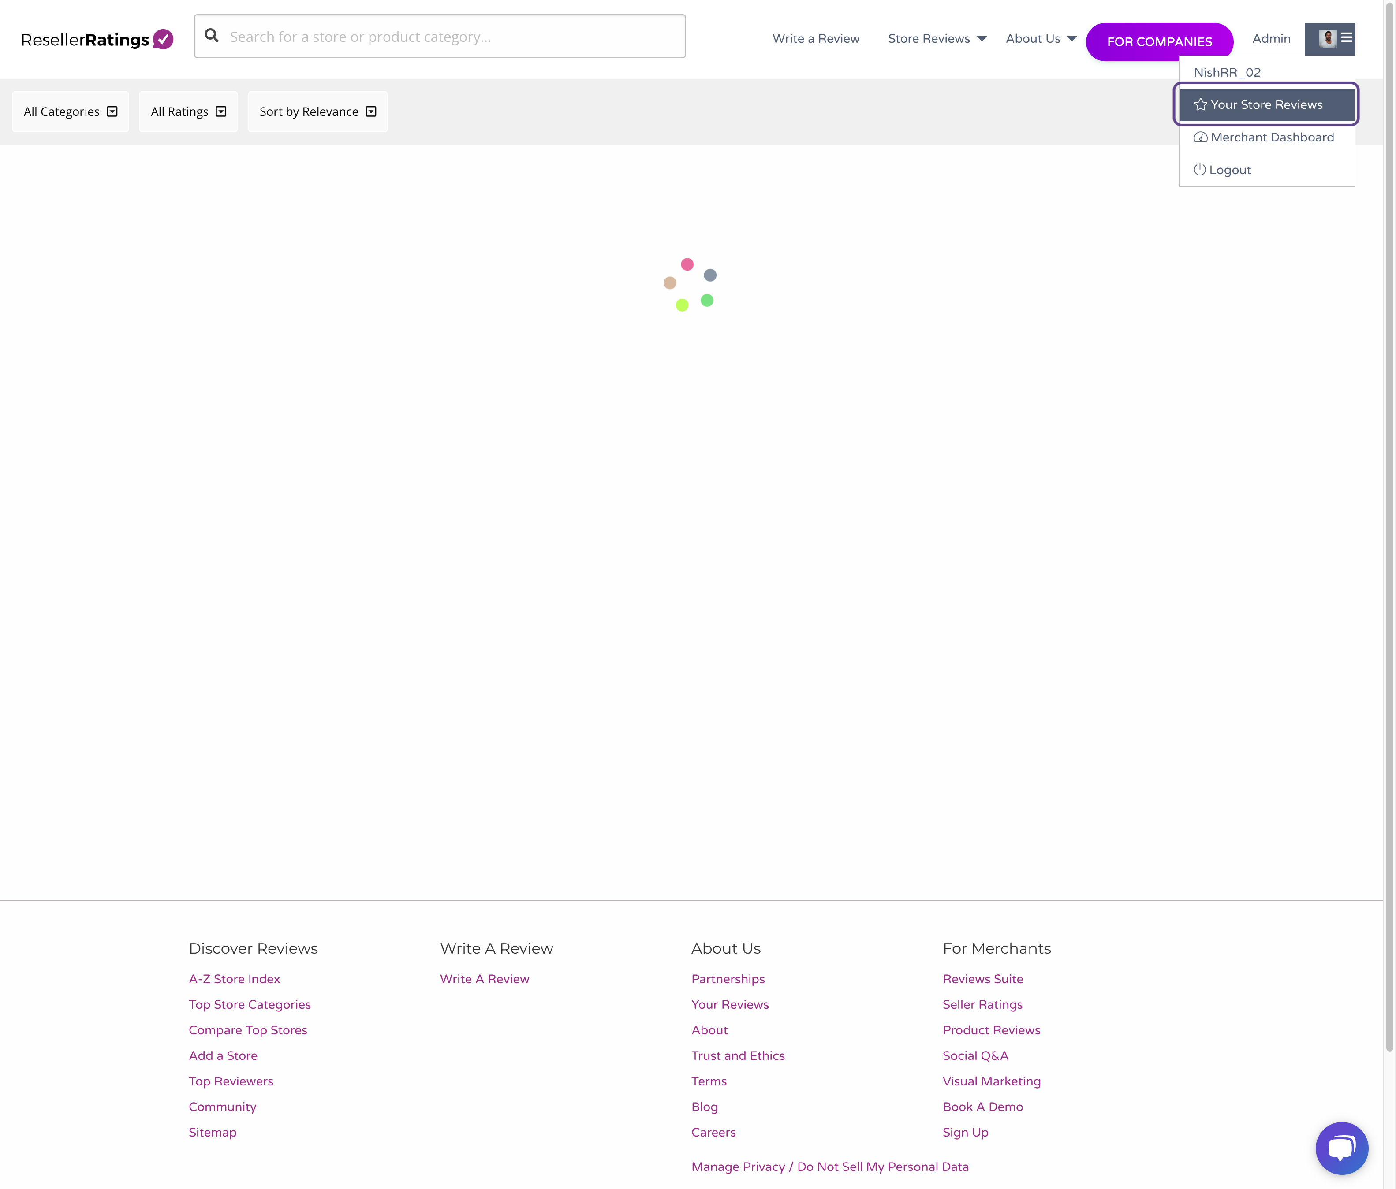Open the Careers footer link
Image resolution: width=1396 pixels, height=1189 pixels.
click(713, 1132)
